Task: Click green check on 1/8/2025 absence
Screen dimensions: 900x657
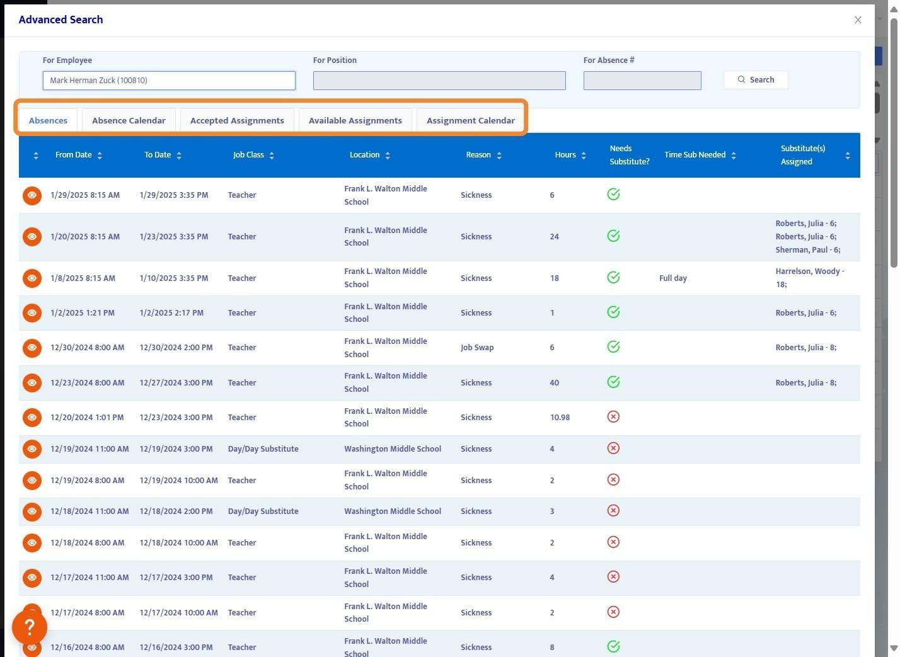Action: coord(613,278)
